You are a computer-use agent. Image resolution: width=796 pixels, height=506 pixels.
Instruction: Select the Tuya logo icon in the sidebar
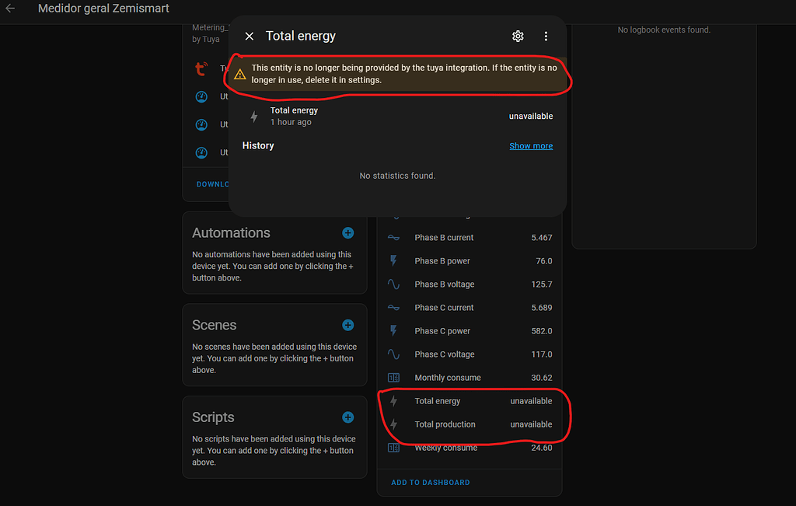pyautogui.click(x=201, y=68)
